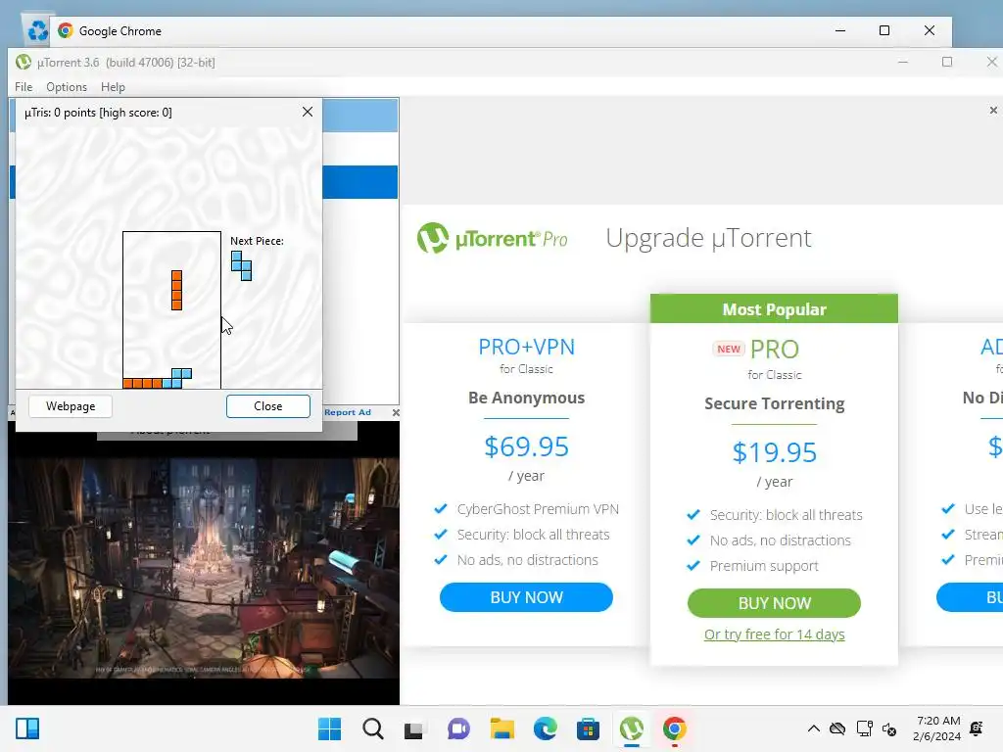Open Task View from the taskbar
This screenshot has height=752, width=1003.
pyautogui.click(x=414, y=728)
